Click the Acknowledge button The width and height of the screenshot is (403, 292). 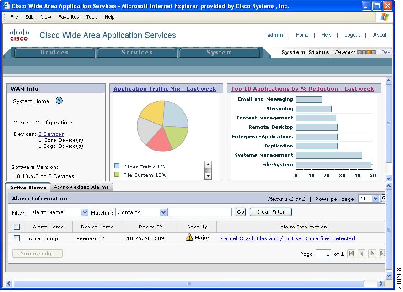click(x=37, y=254)
